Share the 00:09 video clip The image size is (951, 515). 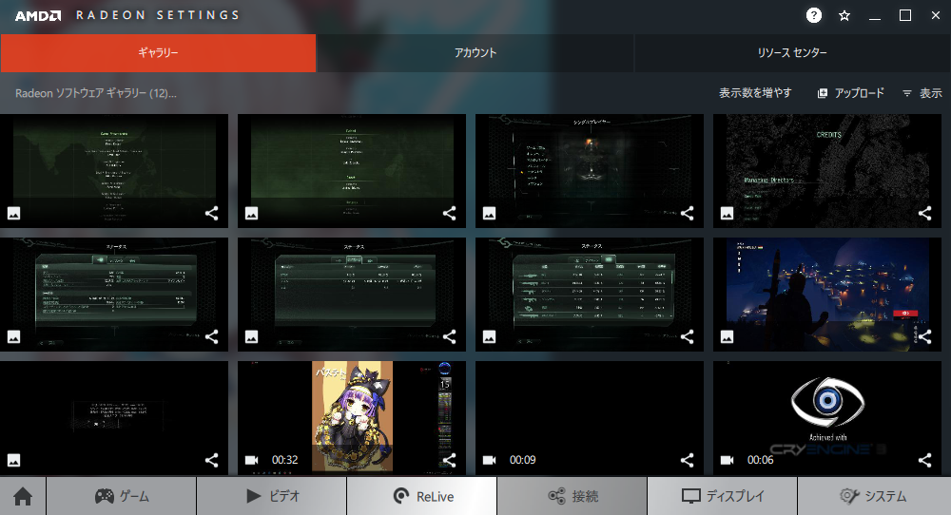pyautogui.click(x=687, y=460)
